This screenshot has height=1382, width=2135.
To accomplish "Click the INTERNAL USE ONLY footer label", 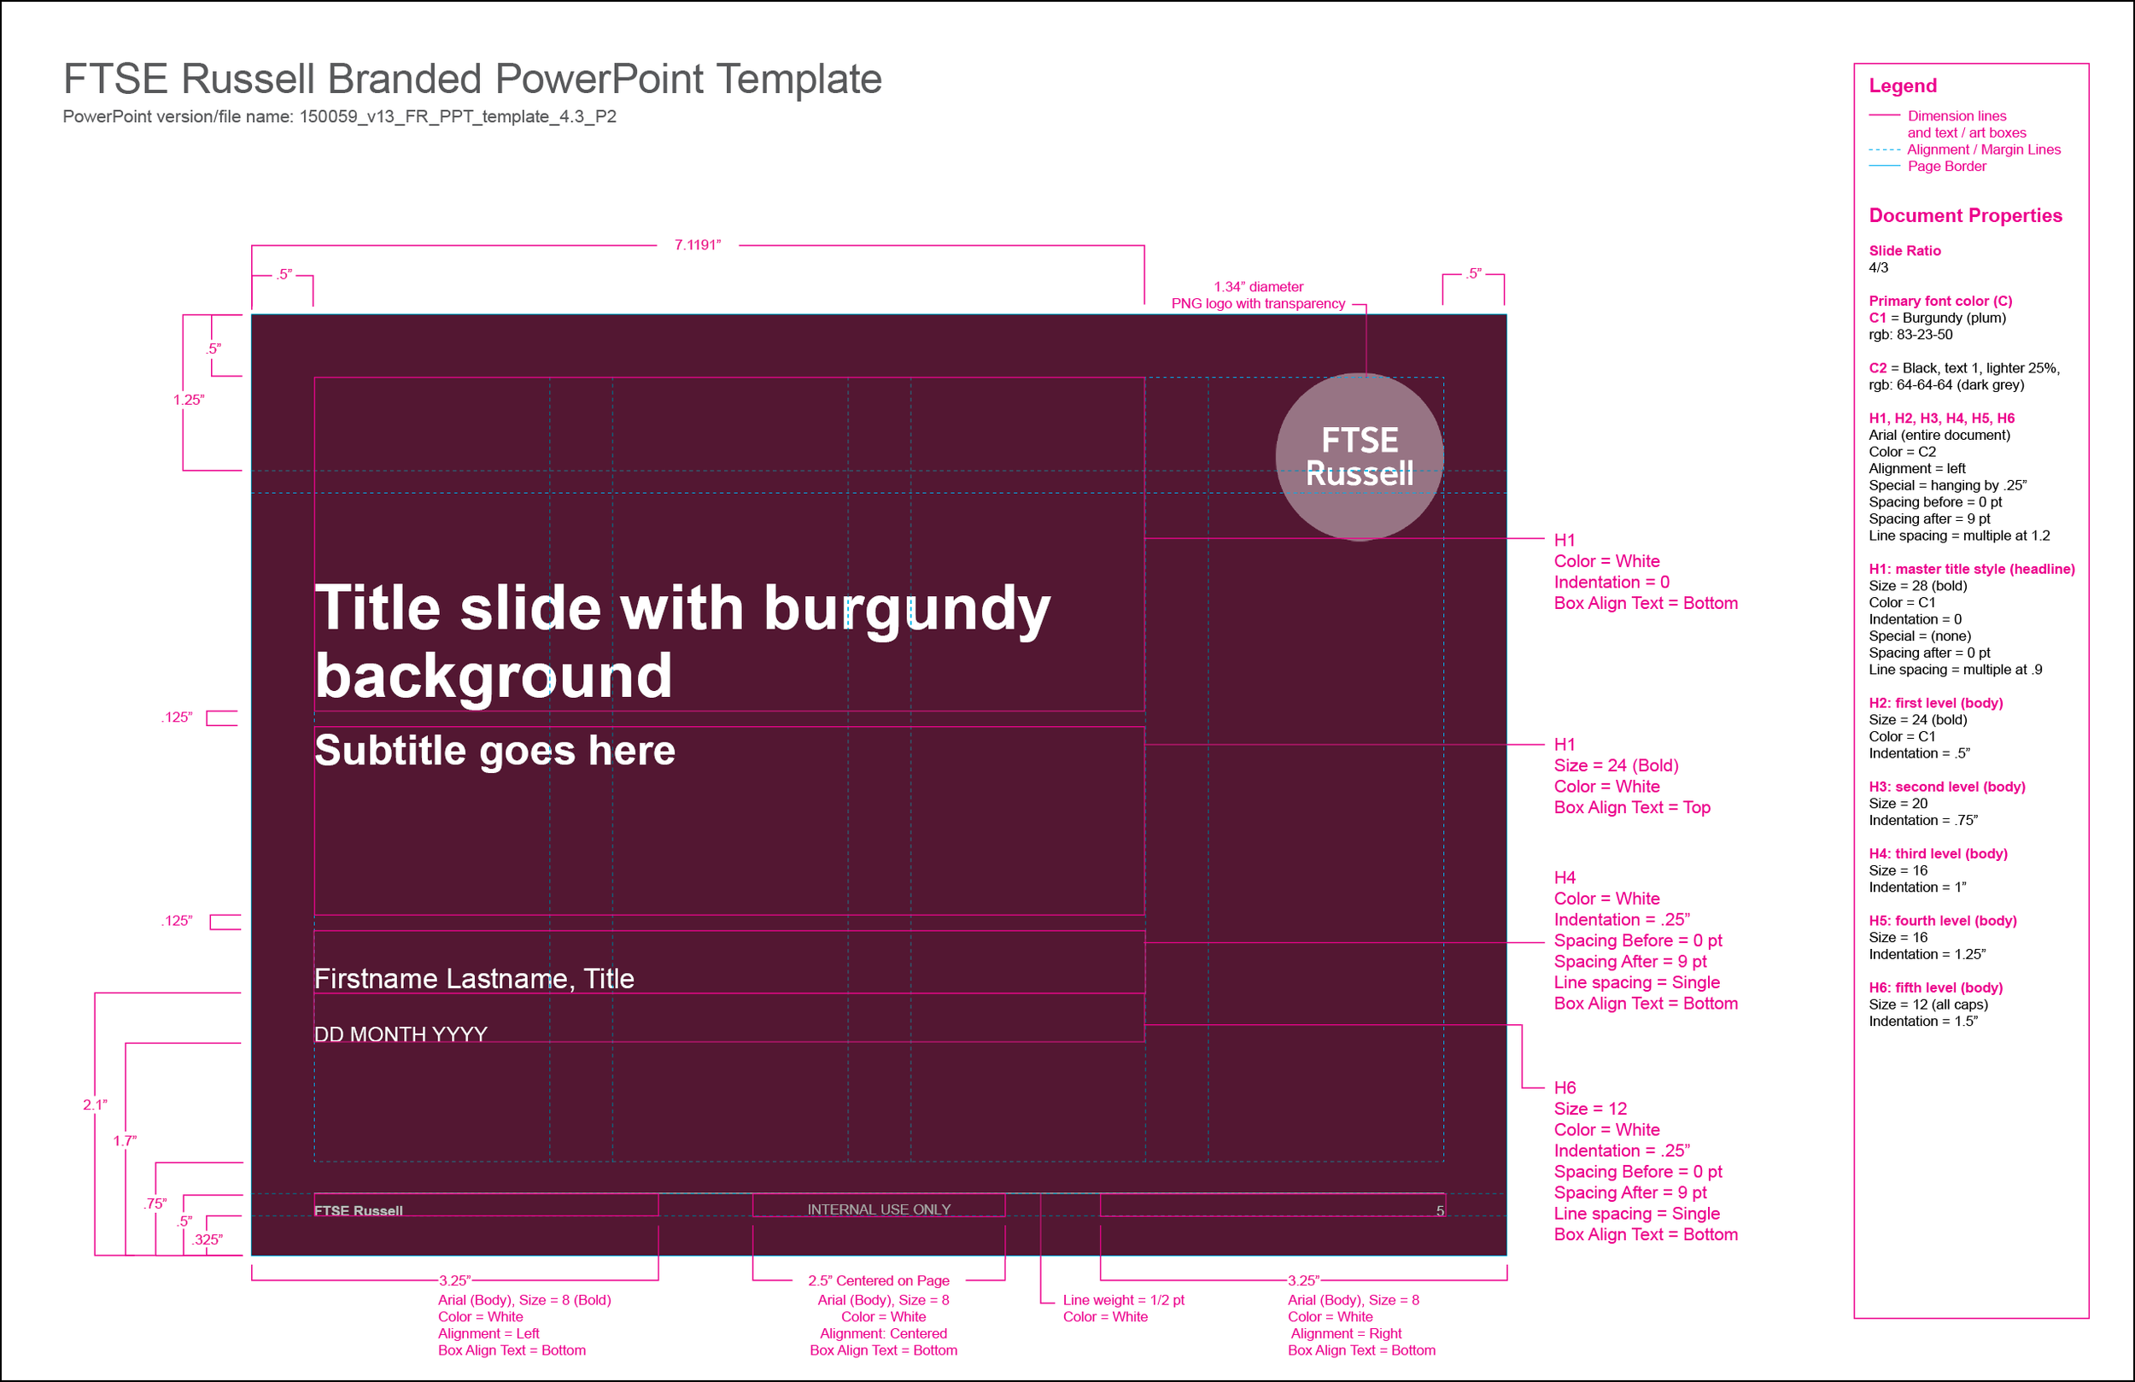I will tap(878, 1209).
